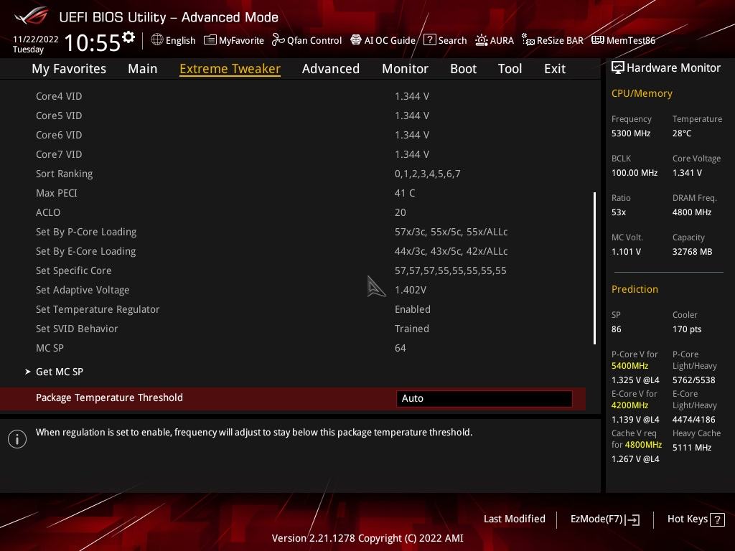Open Package Temperature Threshold Auto field
The width and height of the screenshot is (735, 551).
(x=484, y=398)
